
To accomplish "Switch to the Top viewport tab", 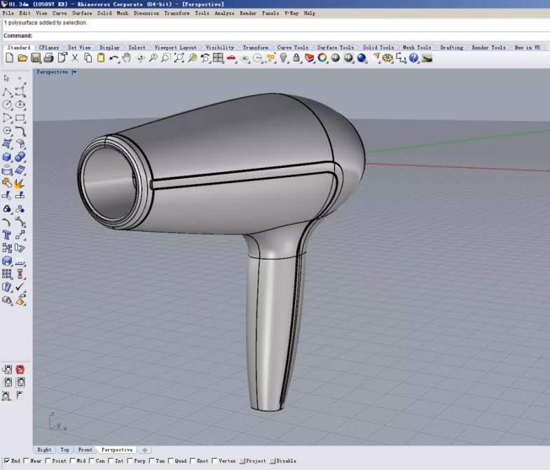I will 64,450.
